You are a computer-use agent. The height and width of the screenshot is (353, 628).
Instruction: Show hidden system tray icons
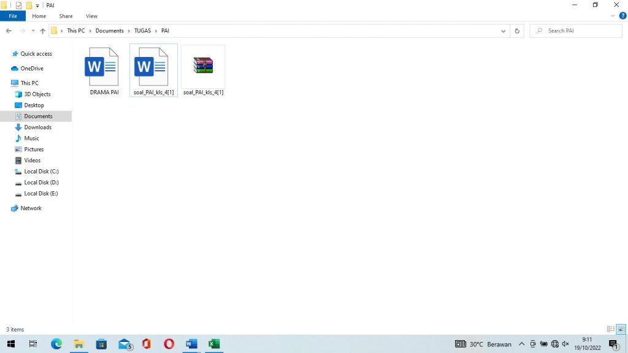521,344
